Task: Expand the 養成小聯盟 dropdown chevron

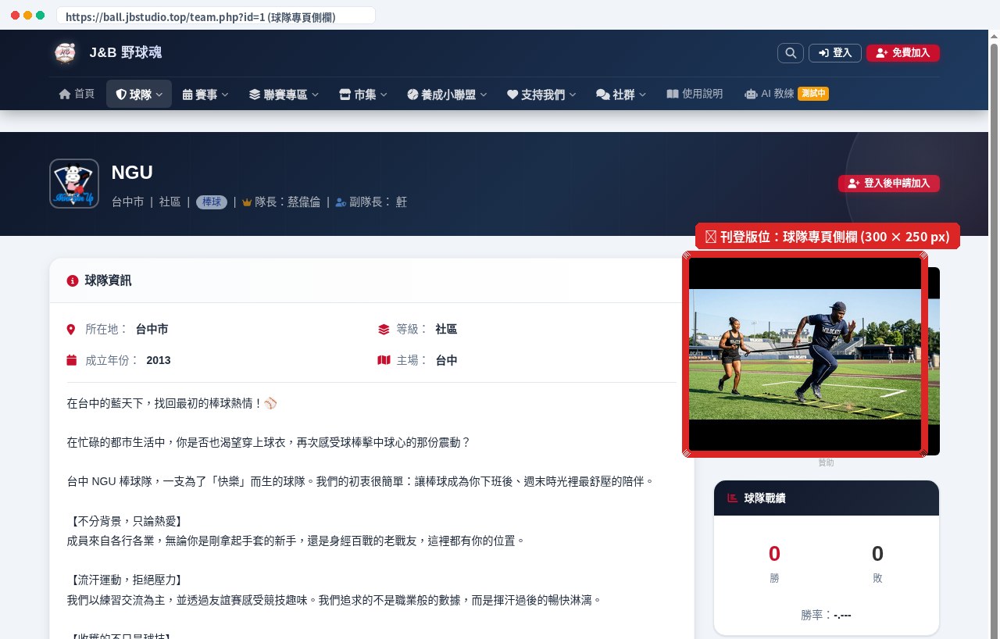Action: pos(484,95)
